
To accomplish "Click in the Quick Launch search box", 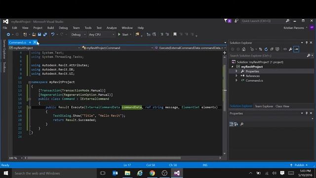I will coord(263,21).
